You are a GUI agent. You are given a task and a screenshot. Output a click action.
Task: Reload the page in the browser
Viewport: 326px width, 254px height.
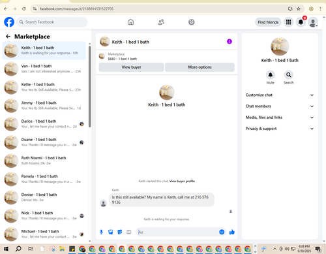point(24,8)
